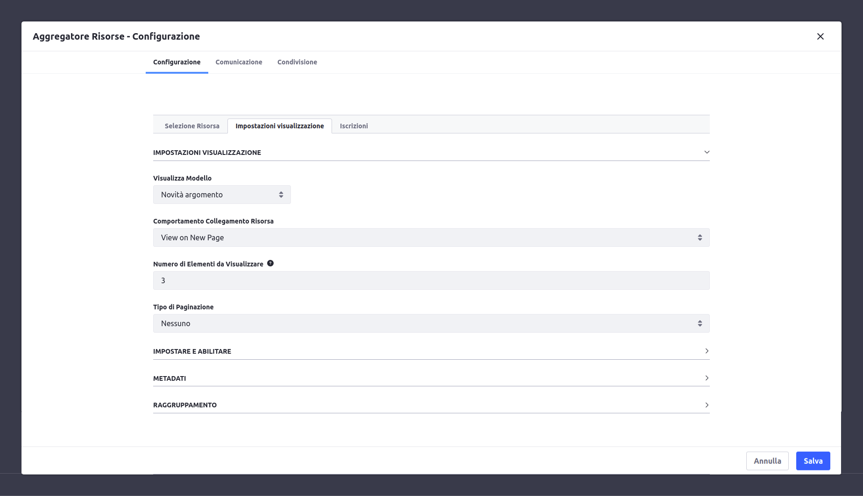Close the configuration dialog with X icon
The width and height of the screenshot is (863, 496).
click(820, 36)
